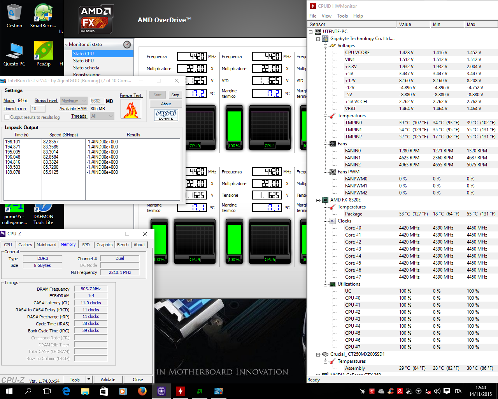The width and height of the screenshot is (498, 399).
Task: Switch to the Mainboard tab in CPU-Z
Action: pyautogui.click(x=46, y=245)
